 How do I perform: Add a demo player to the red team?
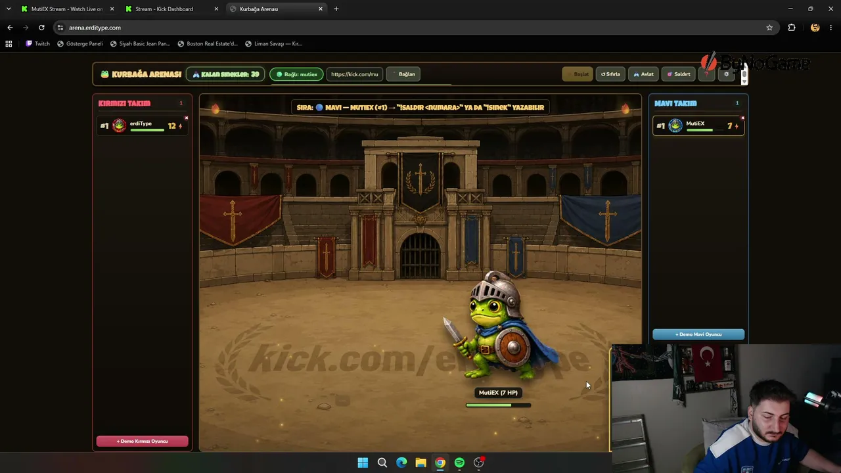[x=143, y=441]
